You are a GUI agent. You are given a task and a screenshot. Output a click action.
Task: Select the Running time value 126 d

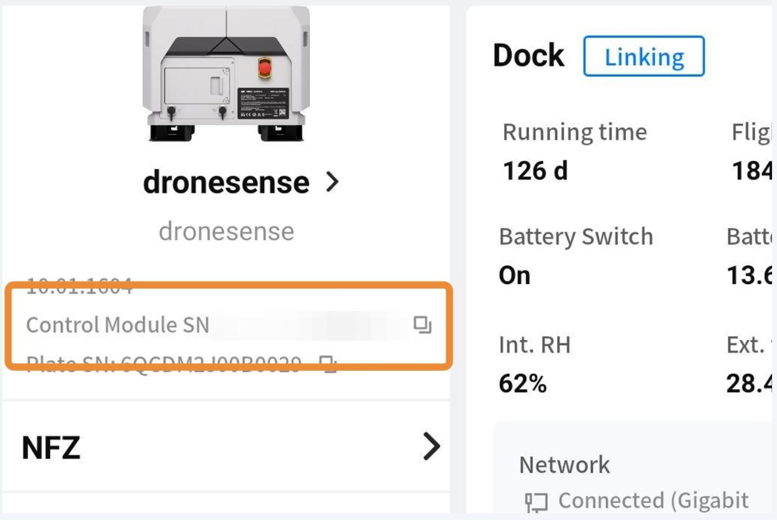(x=535, y=171)
